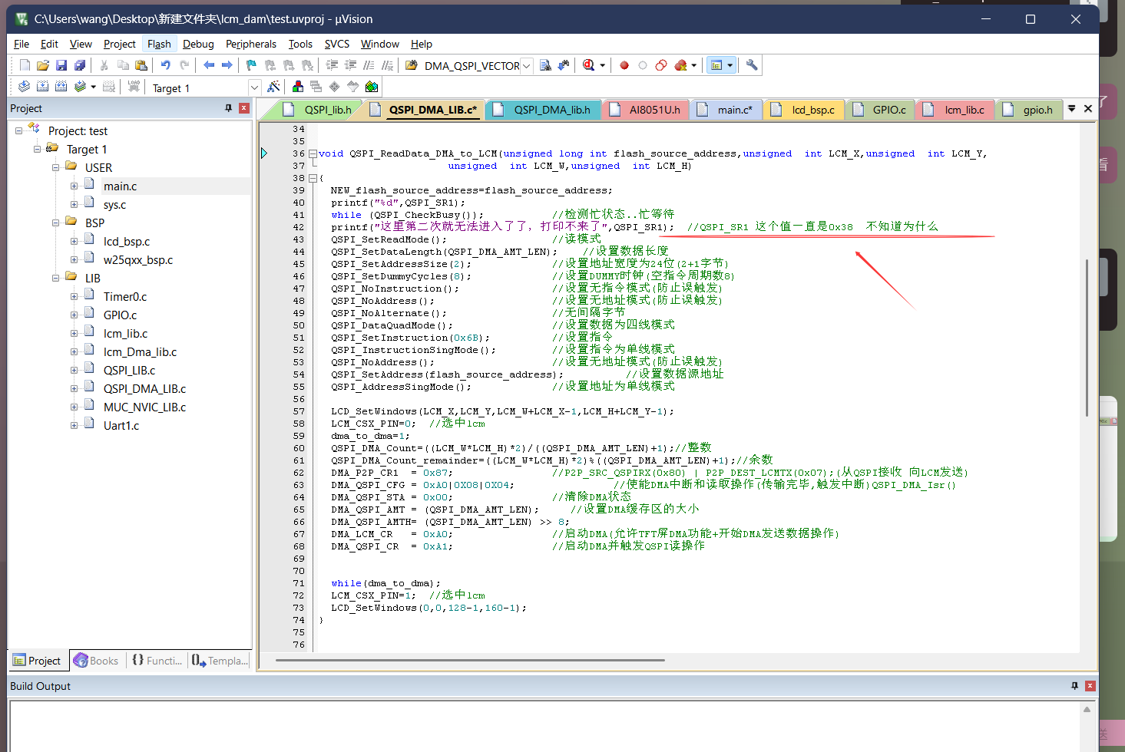1125x752 pixels.
Task: Build target with the build icon
Action: coord(43,87)
